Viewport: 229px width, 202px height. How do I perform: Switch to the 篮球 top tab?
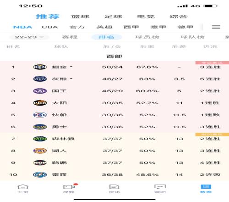tap(80, 17)
